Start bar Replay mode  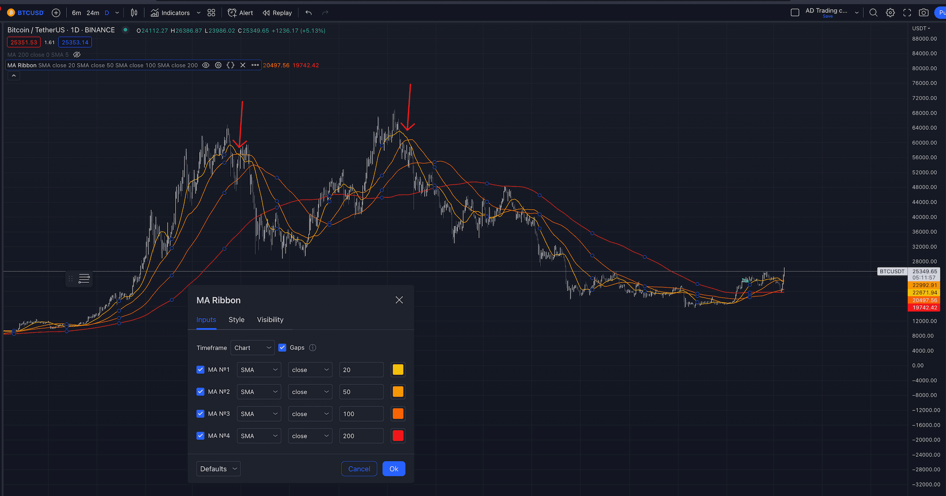(x=277, y=13)
